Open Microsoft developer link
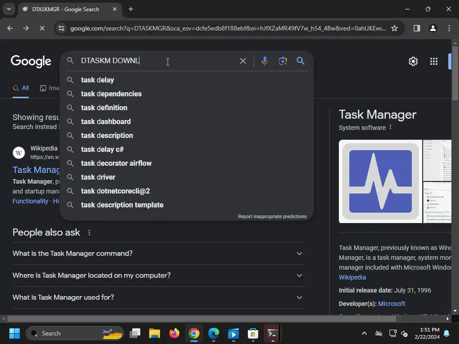 pos(391,304)
